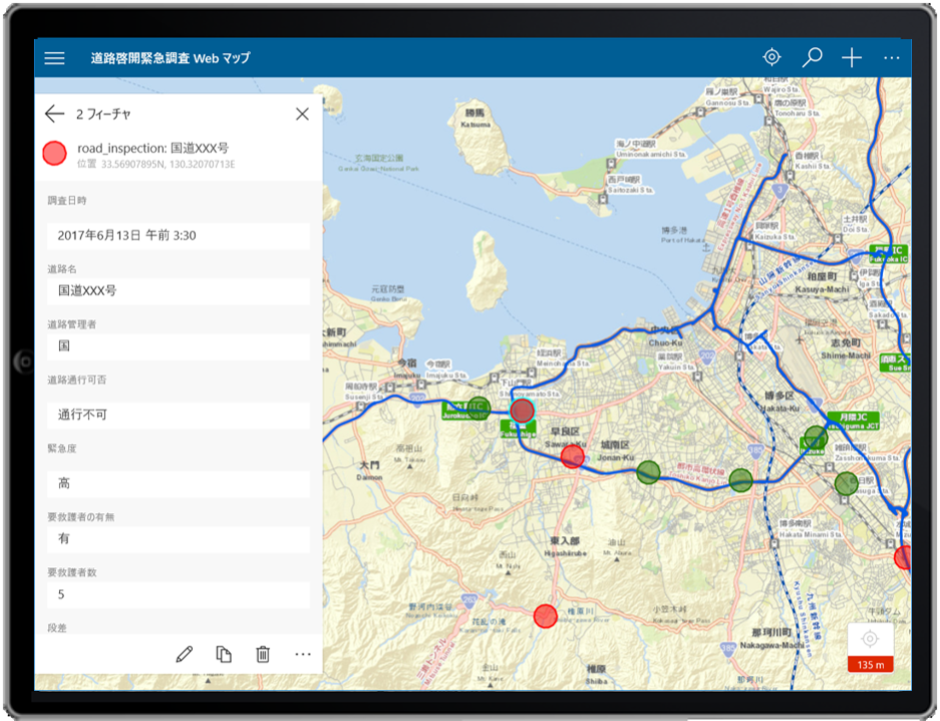Edit feature with the pencil icon
940x721 pixels.
[x=184, y=654]
